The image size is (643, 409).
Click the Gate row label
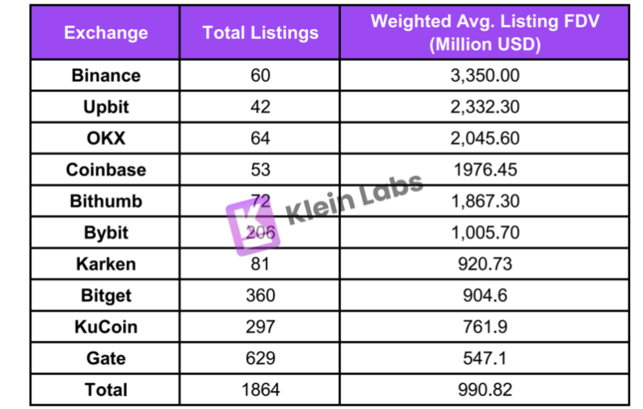[x=106, y=358]
